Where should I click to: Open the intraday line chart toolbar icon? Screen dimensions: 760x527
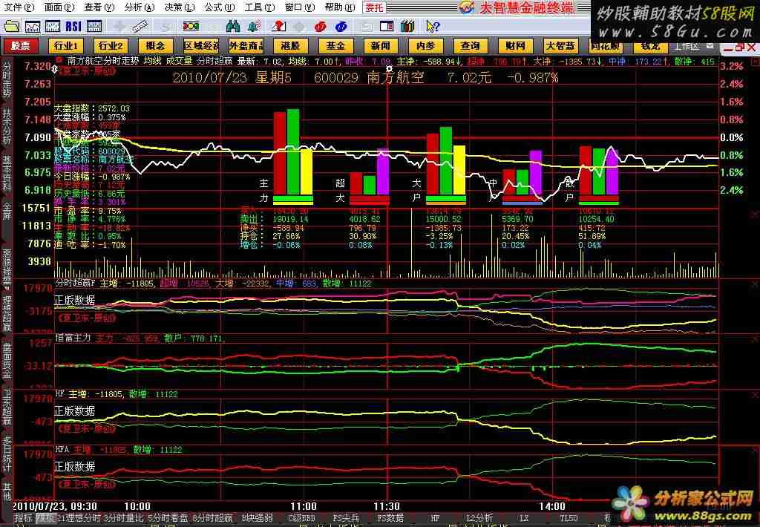pos(33,26)
